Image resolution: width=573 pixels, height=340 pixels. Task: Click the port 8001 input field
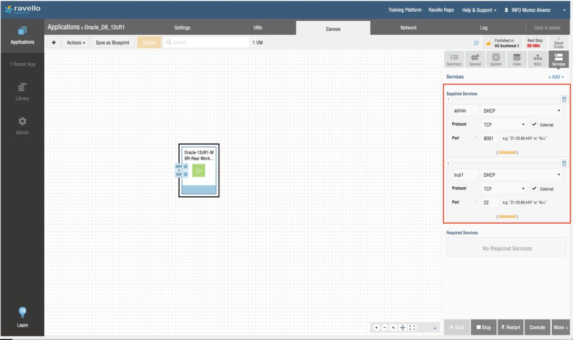490,138
